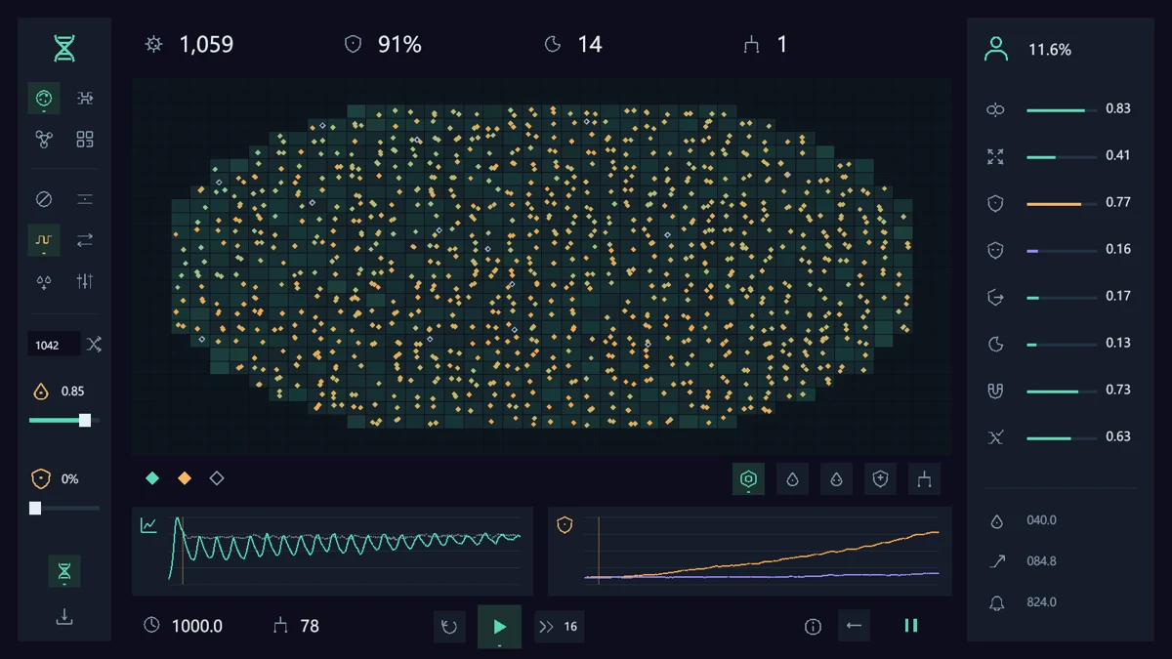Click the DNA helix logo icon

coord(64,48)
